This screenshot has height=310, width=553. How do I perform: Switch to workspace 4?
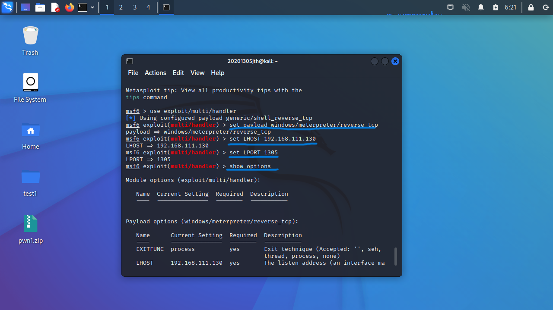149,7
